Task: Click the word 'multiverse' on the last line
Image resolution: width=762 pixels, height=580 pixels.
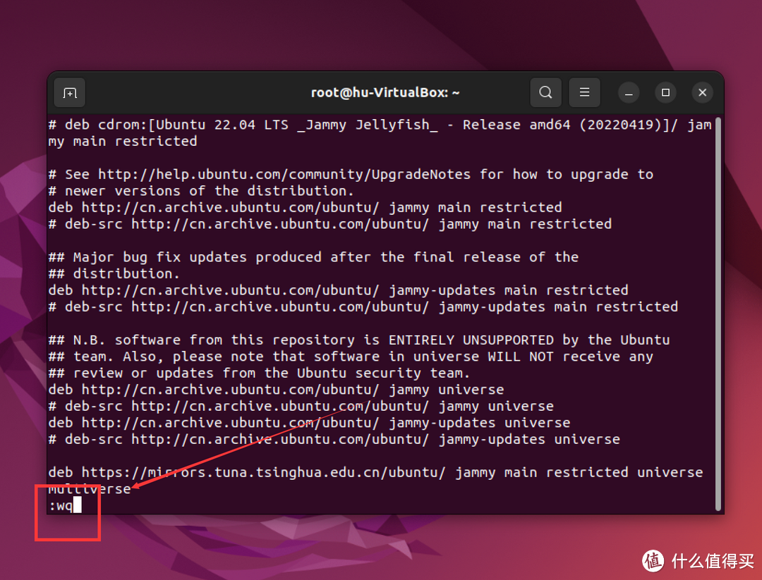Action: tap(90, 489)
